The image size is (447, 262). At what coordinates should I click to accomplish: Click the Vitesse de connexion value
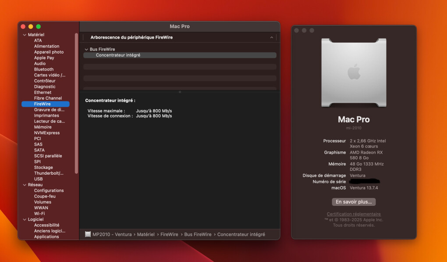tap(154, 116)
